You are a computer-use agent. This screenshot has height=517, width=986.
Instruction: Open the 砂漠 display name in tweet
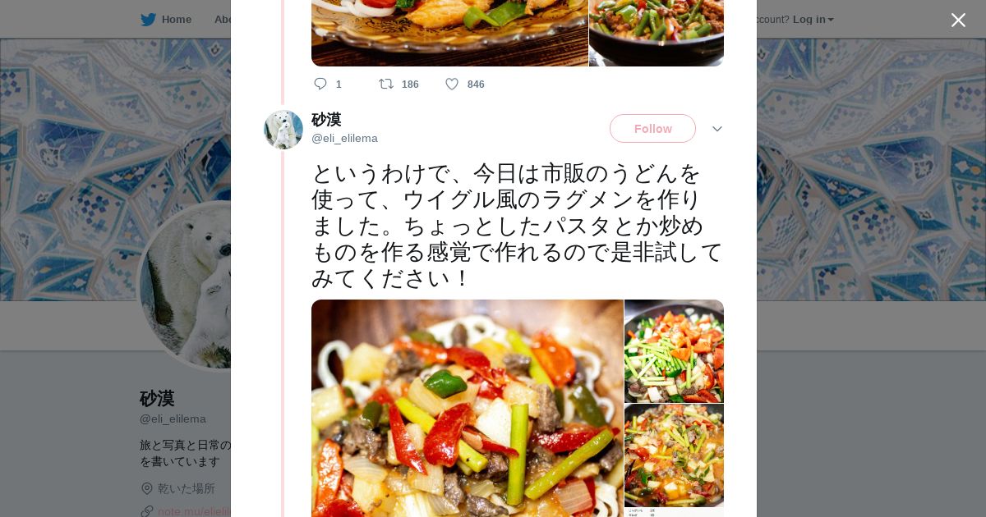pyautogui.click(x=326, y=120)
